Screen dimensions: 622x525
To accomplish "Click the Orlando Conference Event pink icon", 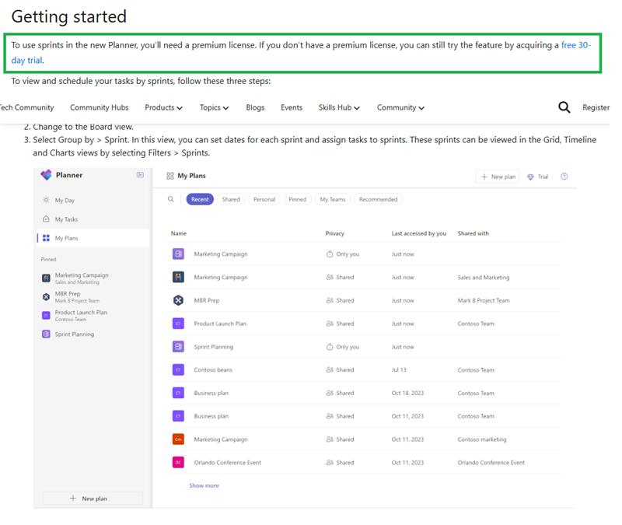I will click(178, 462).
